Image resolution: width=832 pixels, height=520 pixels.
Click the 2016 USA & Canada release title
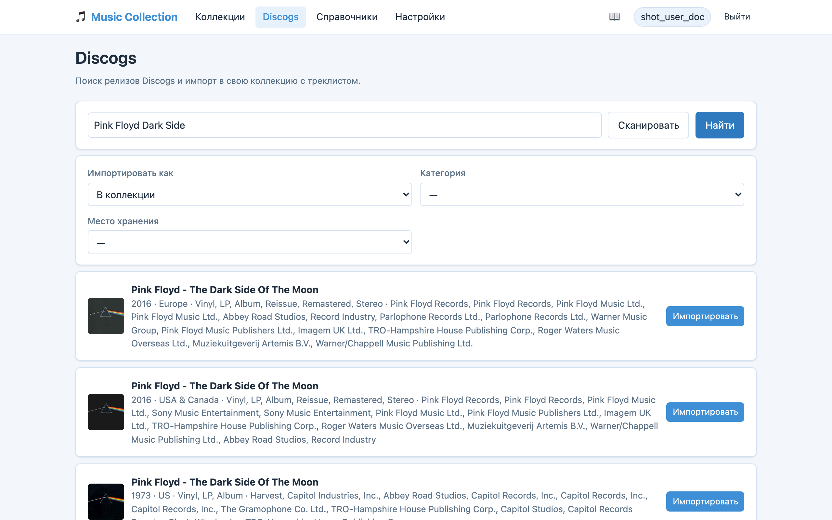pyautogui.click(x=225, y=386)
